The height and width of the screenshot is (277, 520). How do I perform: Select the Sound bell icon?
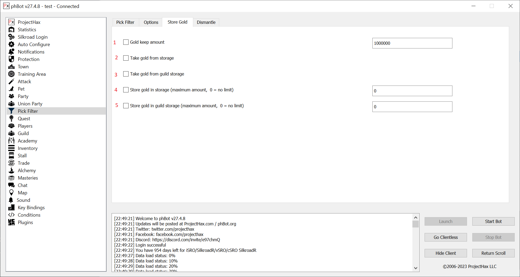pos(11,200)
